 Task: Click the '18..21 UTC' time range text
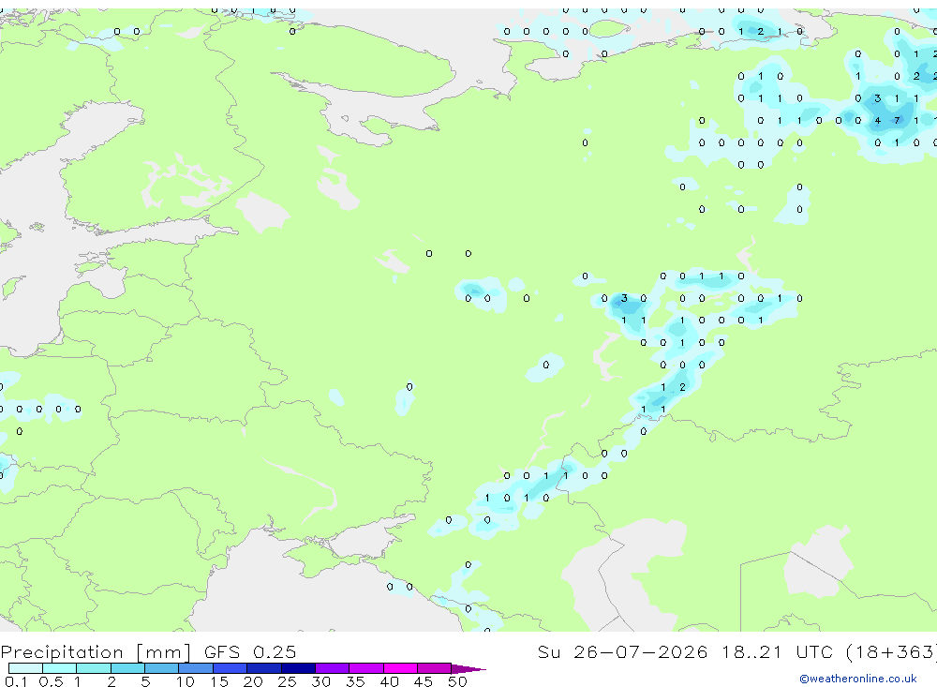(777, 651)
